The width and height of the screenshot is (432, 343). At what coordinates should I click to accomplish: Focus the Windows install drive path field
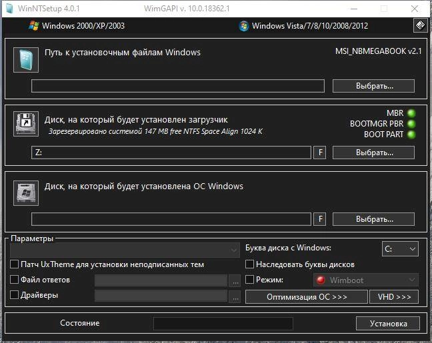pyautogui.click(x=171, y=219)
